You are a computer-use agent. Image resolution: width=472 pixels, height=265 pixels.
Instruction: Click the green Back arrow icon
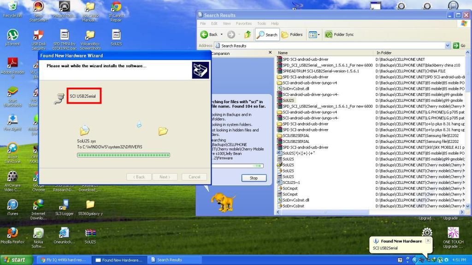click(x=204, y=35)
